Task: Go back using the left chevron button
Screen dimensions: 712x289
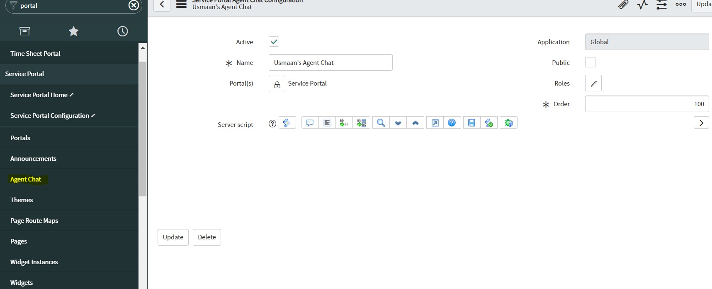Action: (x=162, y=5)
